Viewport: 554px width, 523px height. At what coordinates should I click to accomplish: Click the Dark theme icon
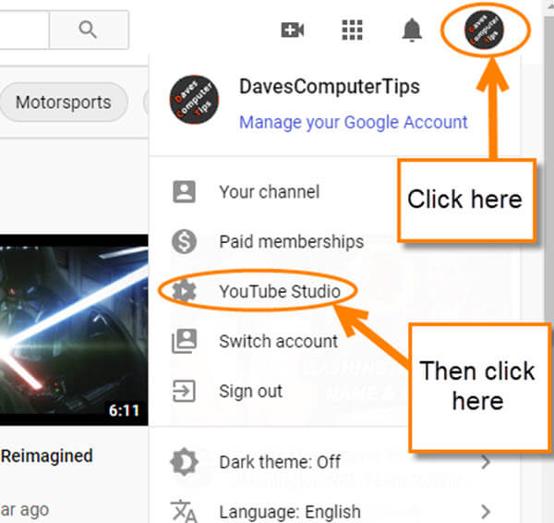[x=184, y=462]
